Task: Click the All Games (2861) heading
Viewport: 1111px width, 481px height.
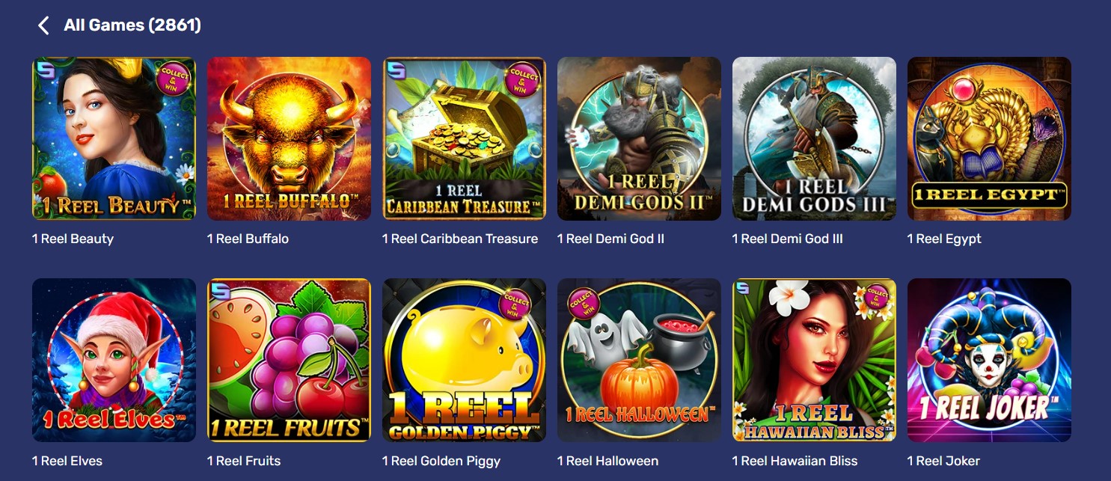Action: click(x=132, y=25)
